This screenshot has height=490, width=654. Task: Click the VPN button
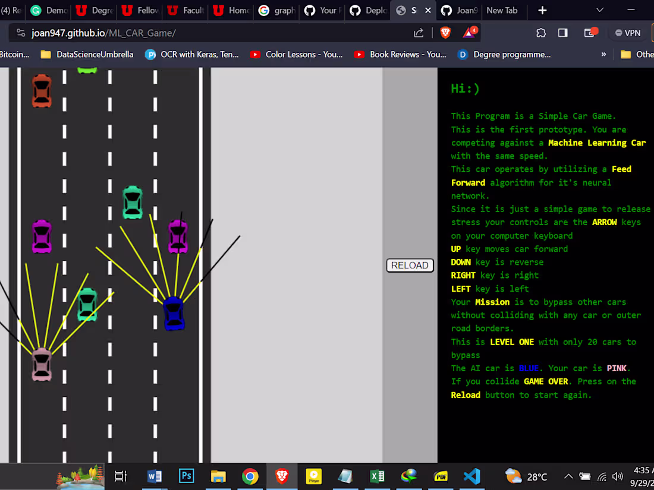click(628, 33)
